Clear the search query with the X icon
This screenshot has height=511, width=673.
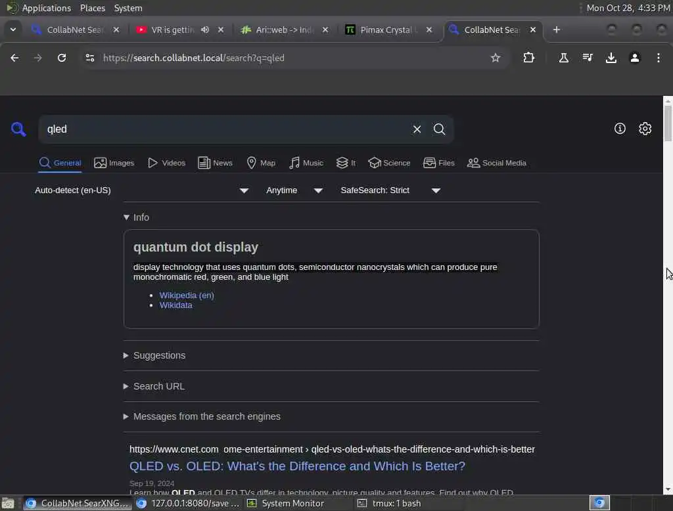coord(417,129)
